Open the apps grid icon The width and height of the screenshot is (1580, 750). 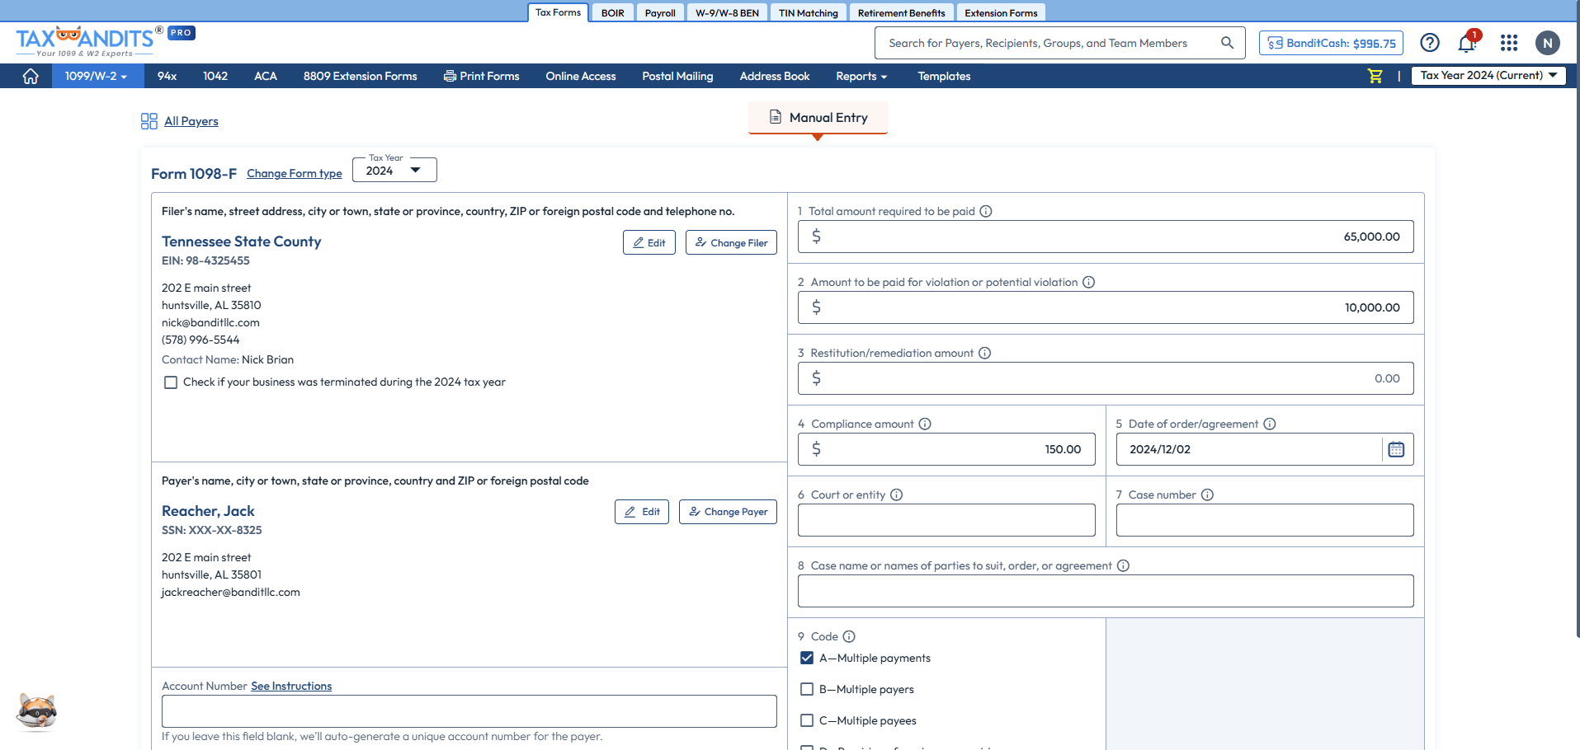pyautogui.click(x=1509, y=43)
